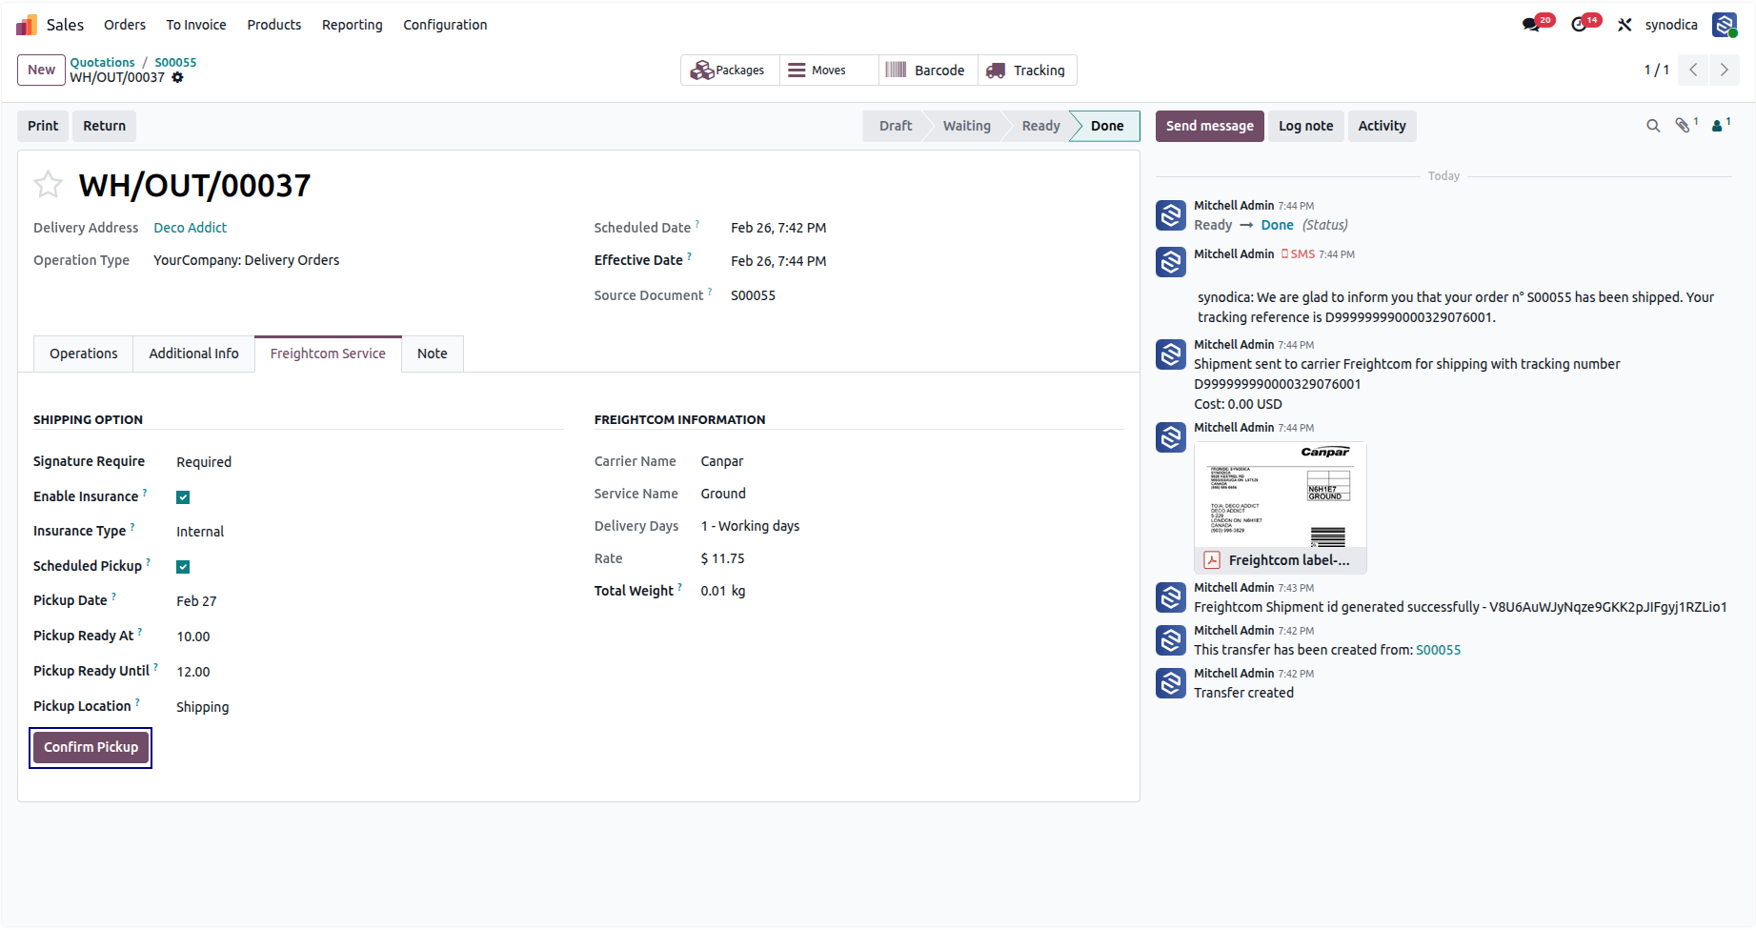
Task: Click Source Document value S00055
Action: tap(754, 295)
